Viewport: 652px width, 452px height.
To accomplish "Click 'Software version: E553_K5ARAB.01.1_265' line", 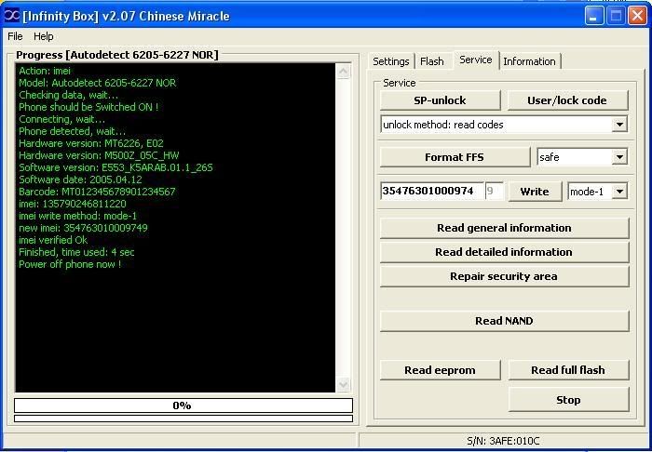I will pos(115,167).
